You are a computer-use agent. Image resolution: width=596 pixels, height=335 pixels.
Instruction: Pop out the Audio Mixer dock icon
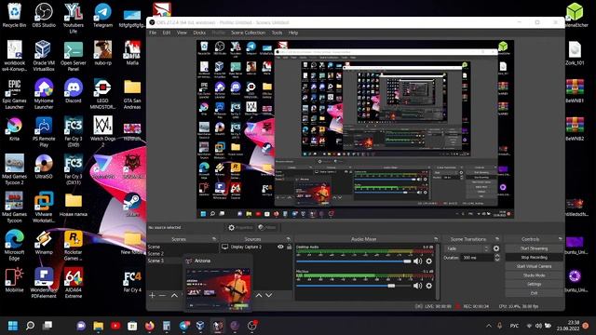pos(436,239)
